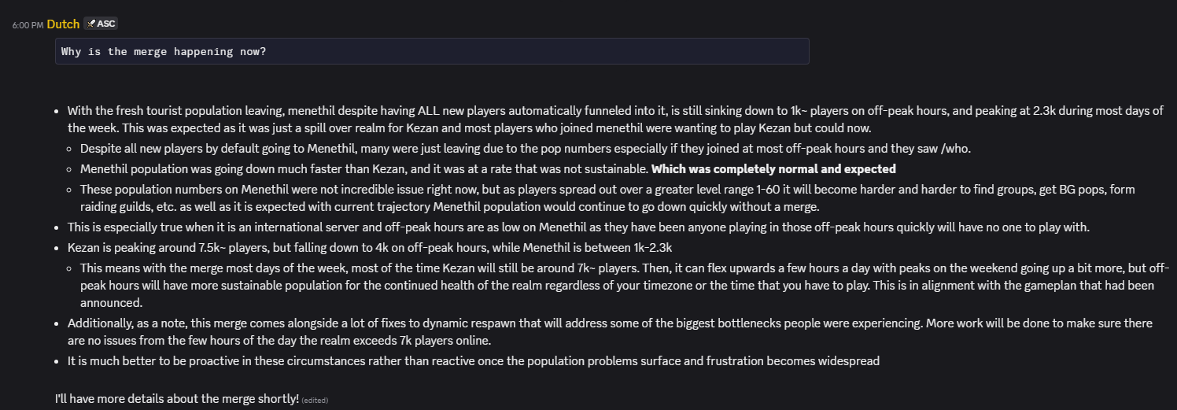Viewport: 1177px width, 410px height.
Task: Click the '(edited)' label on the message
Action: (315, 401)
